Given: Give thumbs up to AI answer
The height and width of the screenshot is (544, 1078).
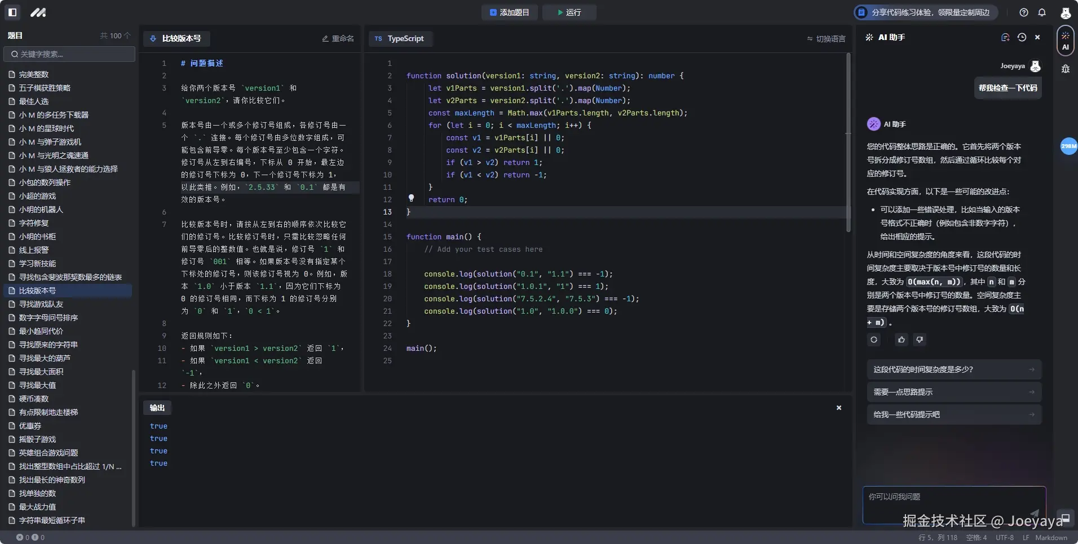Looking at the screenshot, I should coord(902,340).
